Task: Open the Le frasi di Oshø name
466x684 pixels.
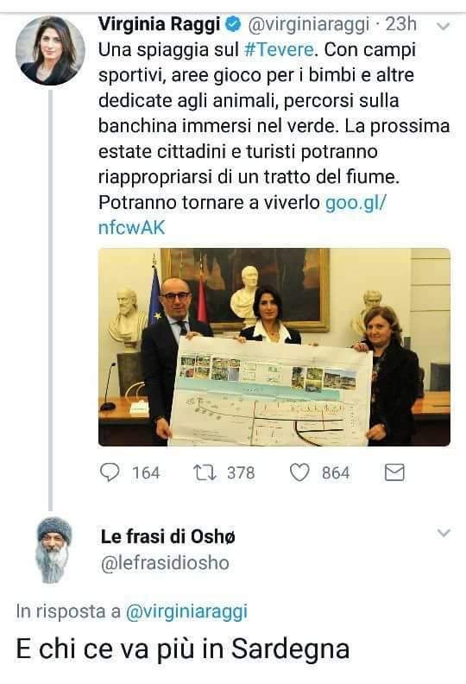Action: (x=167, y=536)
